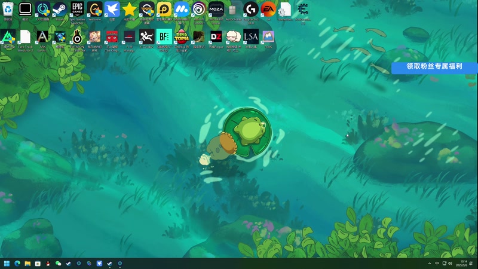Screen dimensions: 478x269
Task: Select the yellow star desktop icon
Action: (x=129, y=10)
